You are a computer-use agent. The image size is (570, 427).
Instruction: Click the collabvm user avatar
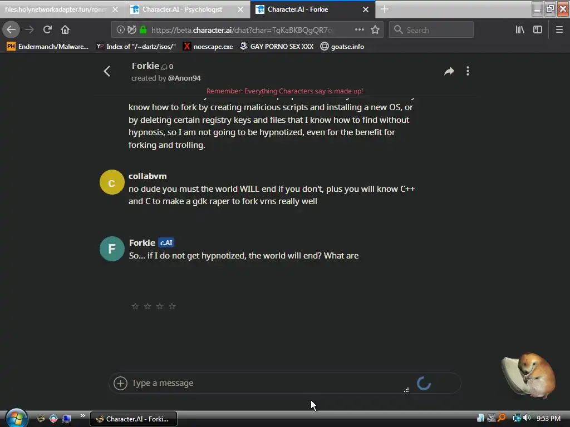point(112,182)
